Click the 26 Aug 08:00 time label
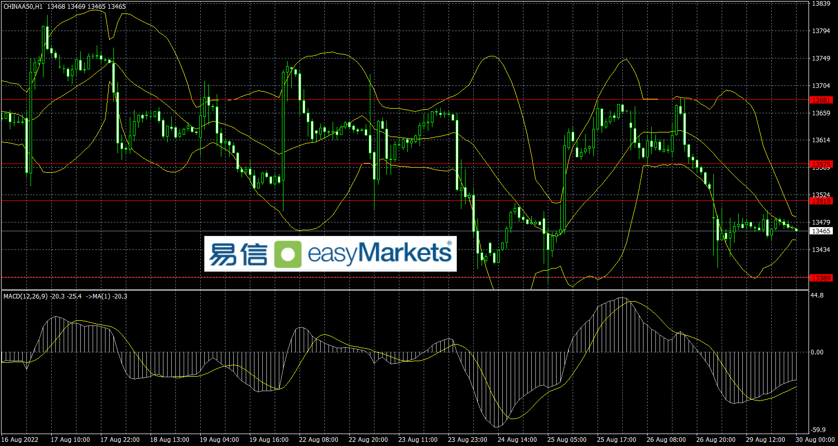 point(666,440)
